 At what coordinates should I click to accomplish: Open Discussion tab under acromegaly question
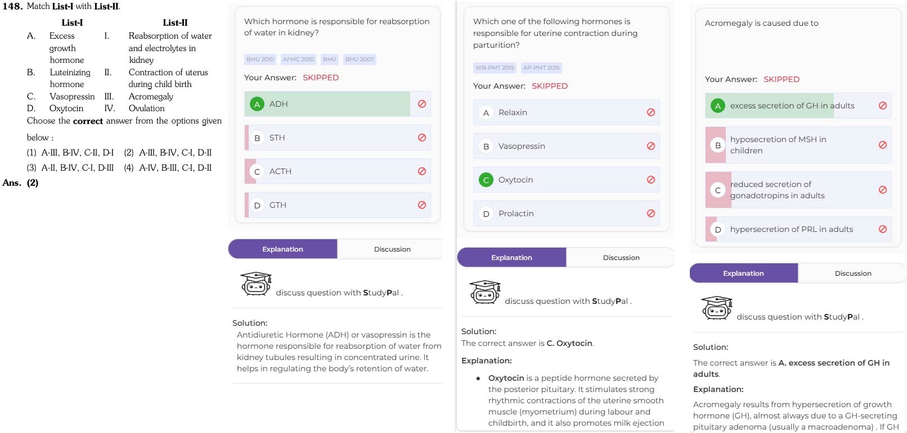(853, 273)
